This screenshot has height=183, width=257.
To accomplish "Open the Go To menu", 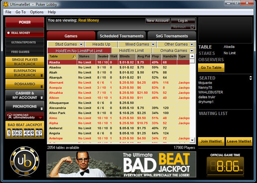I will pyautogui.click(x=21, y=12).
